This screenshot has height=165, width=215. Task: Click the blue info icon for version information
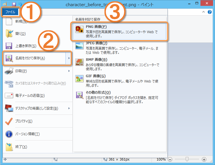coord(9,134)
